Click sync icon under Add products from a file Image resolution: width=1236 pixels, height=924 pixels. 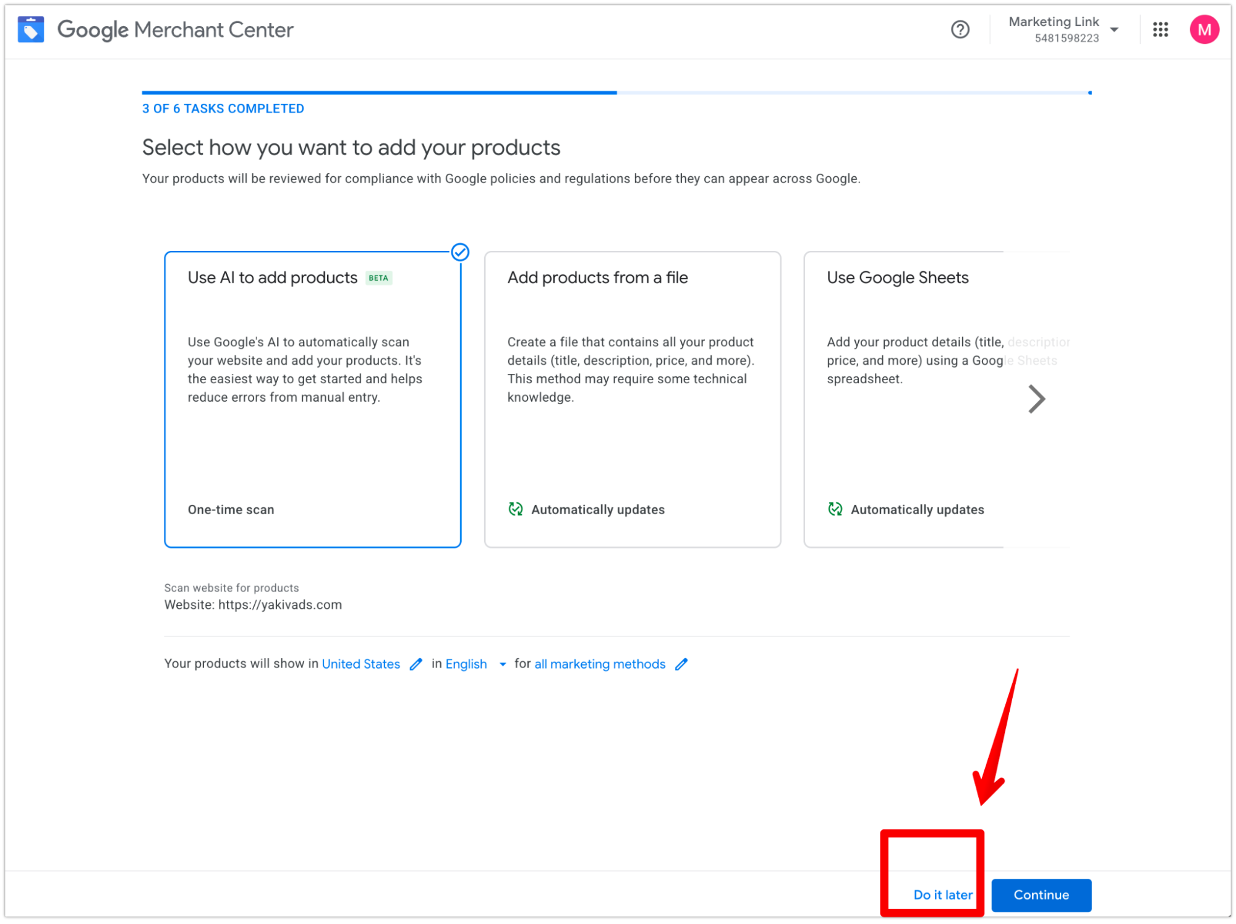coord(515,509)
